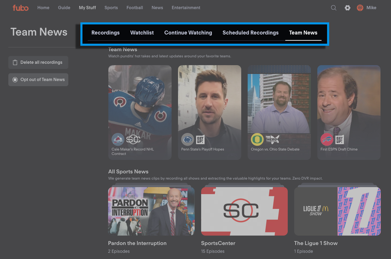Select My Stuff in the top navigation
The image size is (391, 259).
(87, 8)
